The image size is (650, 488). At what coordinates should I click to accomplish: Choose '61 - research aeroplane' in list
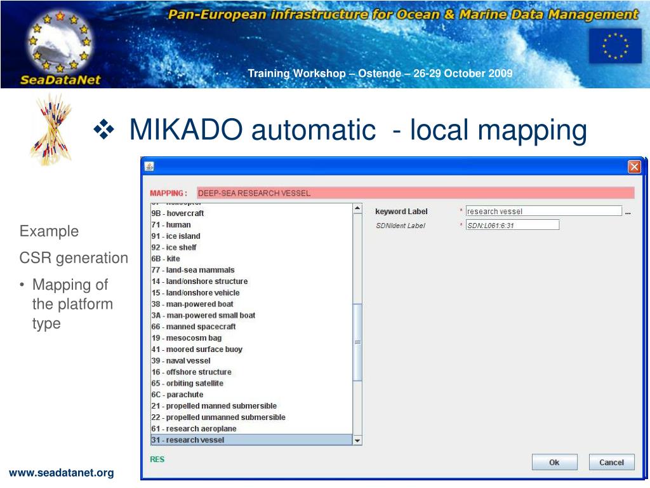pyautogui.click(x=251, y=429)
